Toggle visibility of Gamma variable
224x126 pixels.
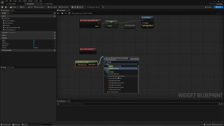55,48
